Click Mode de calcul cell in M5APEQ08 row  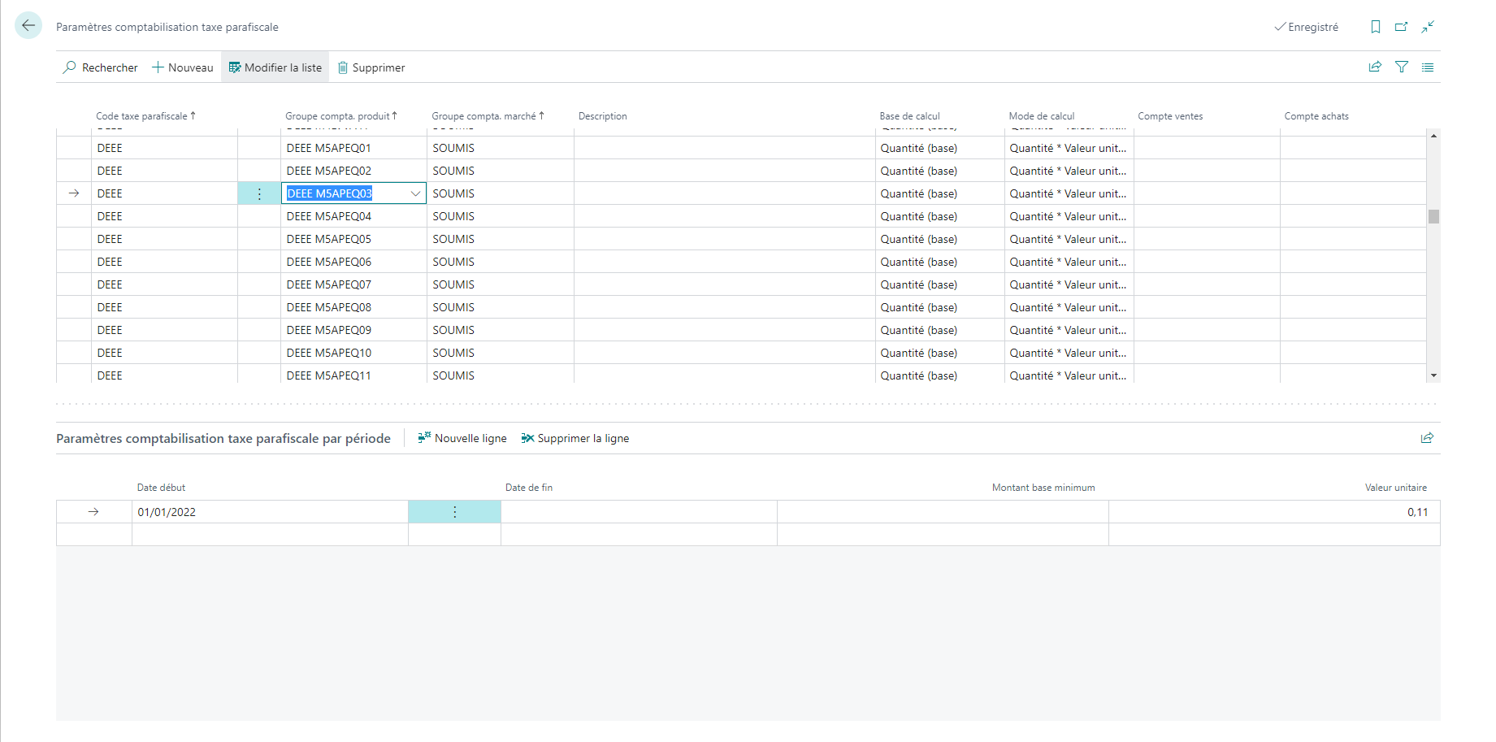[x=1069, y=307]
